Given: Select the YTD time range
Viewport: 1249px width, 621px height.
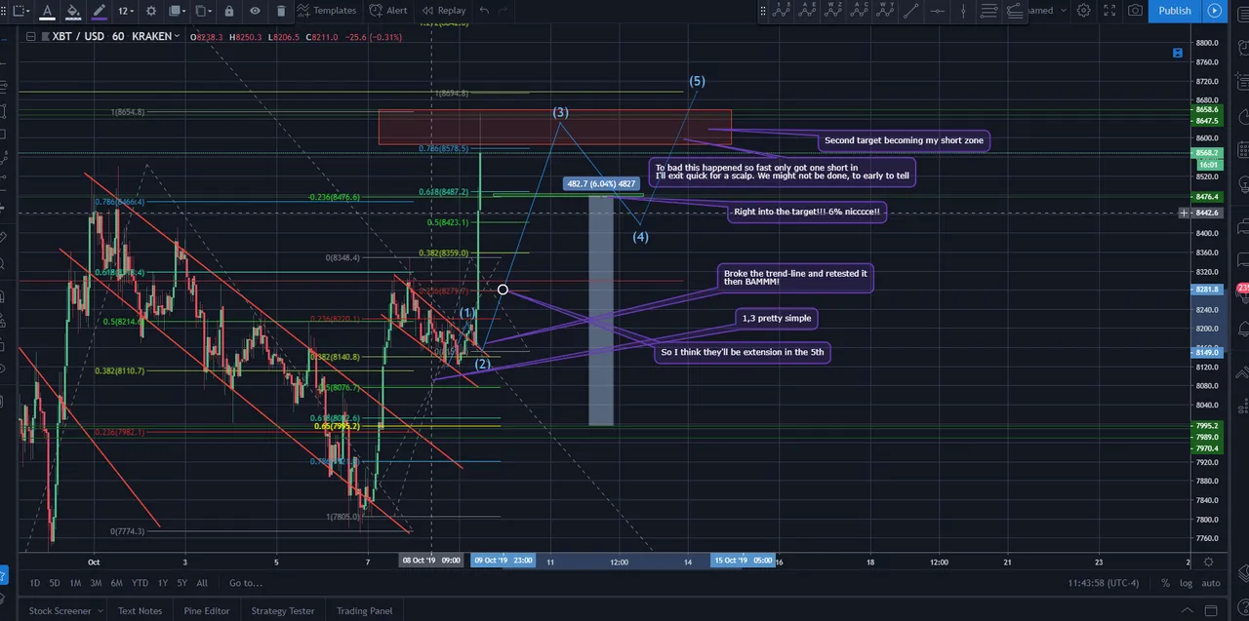Looking at the screenshot, I should click(x=140, y=583).
